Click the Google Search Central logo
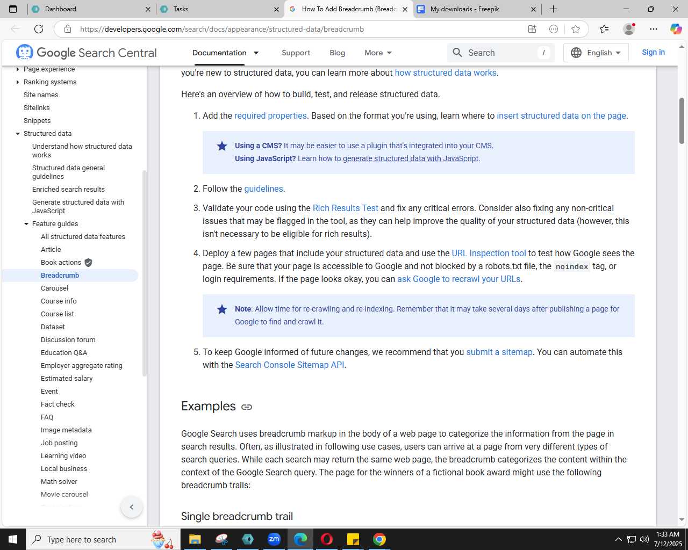The width and height of the screenshot is (688, 550). click(x=86, y=53)
